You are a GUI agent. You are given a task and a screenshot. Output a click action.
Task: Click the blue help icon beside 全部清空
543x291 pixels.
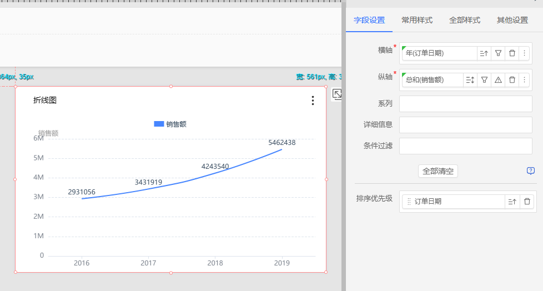point(531,171)
